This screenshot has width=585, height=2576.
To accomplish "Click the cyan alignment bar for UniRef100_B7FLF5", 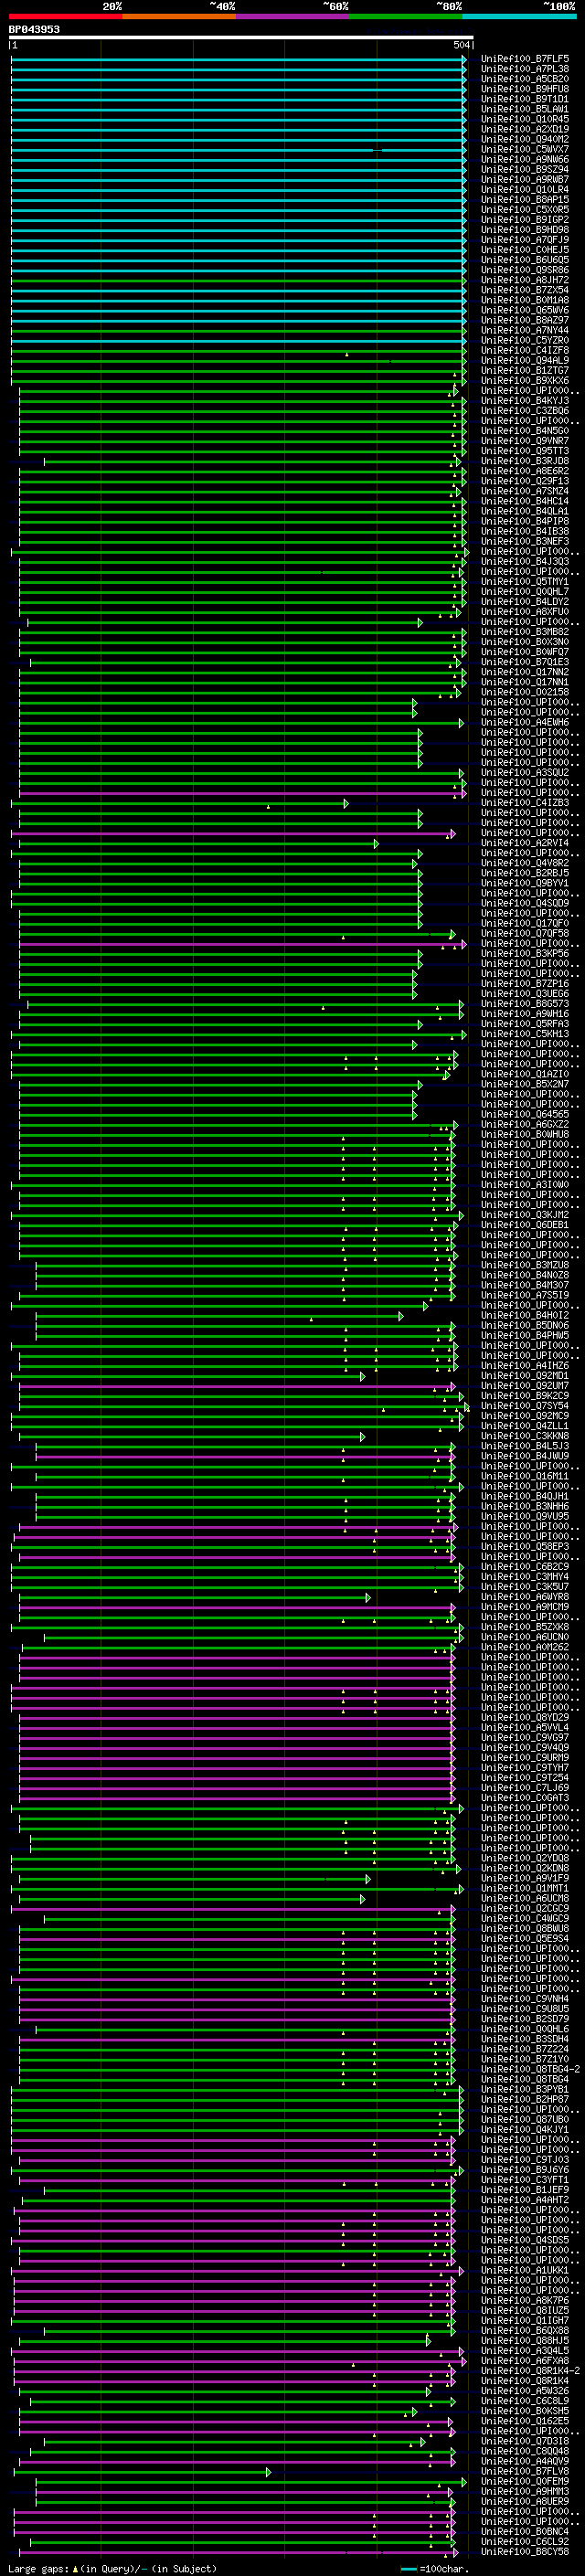I will [238, 59].
